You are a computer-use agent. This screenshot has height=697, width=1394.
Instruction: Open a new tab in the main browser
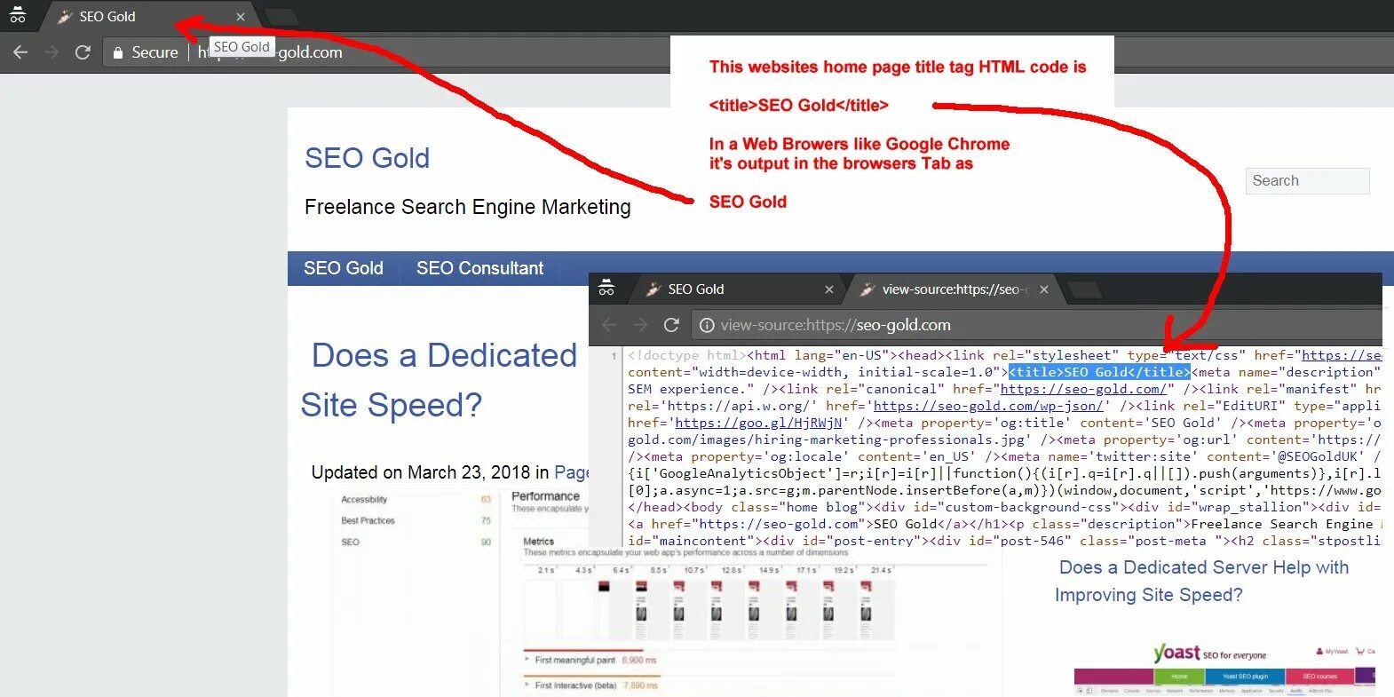282,17
